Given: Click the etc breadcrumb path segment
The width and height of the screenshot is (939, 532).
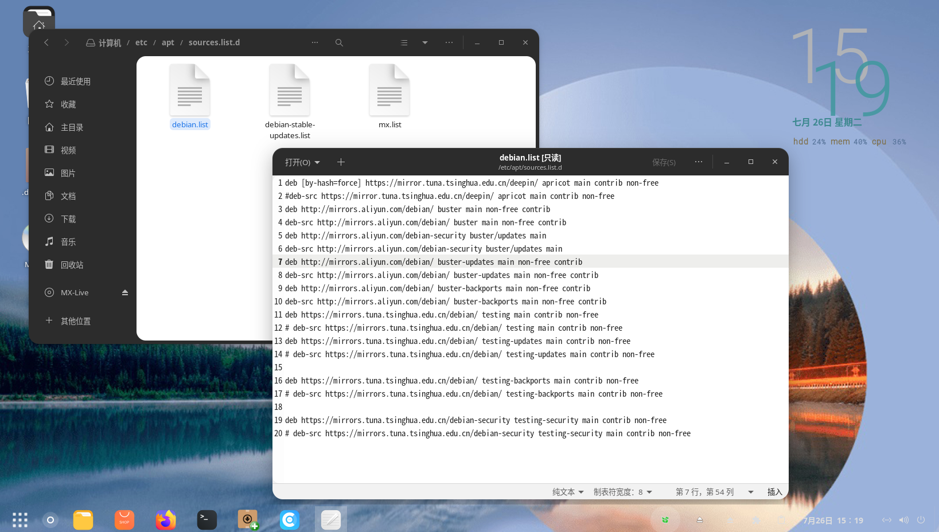Looking at the screenshot, I should point(141,43).
